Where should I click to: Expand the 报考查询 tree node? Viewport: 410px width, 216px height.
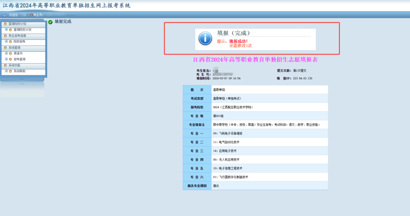(x=6, y=59)
